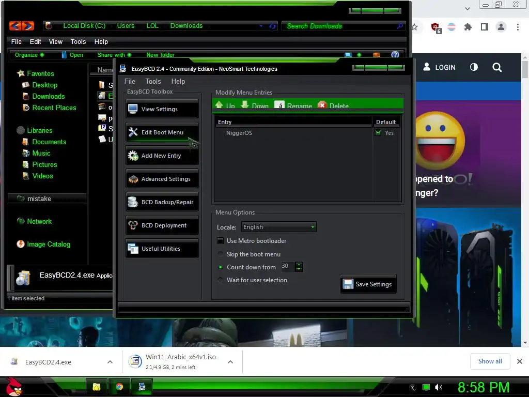Close the Chrome downloads bar
The image size is (529, 397).
(x=520, y=361)
